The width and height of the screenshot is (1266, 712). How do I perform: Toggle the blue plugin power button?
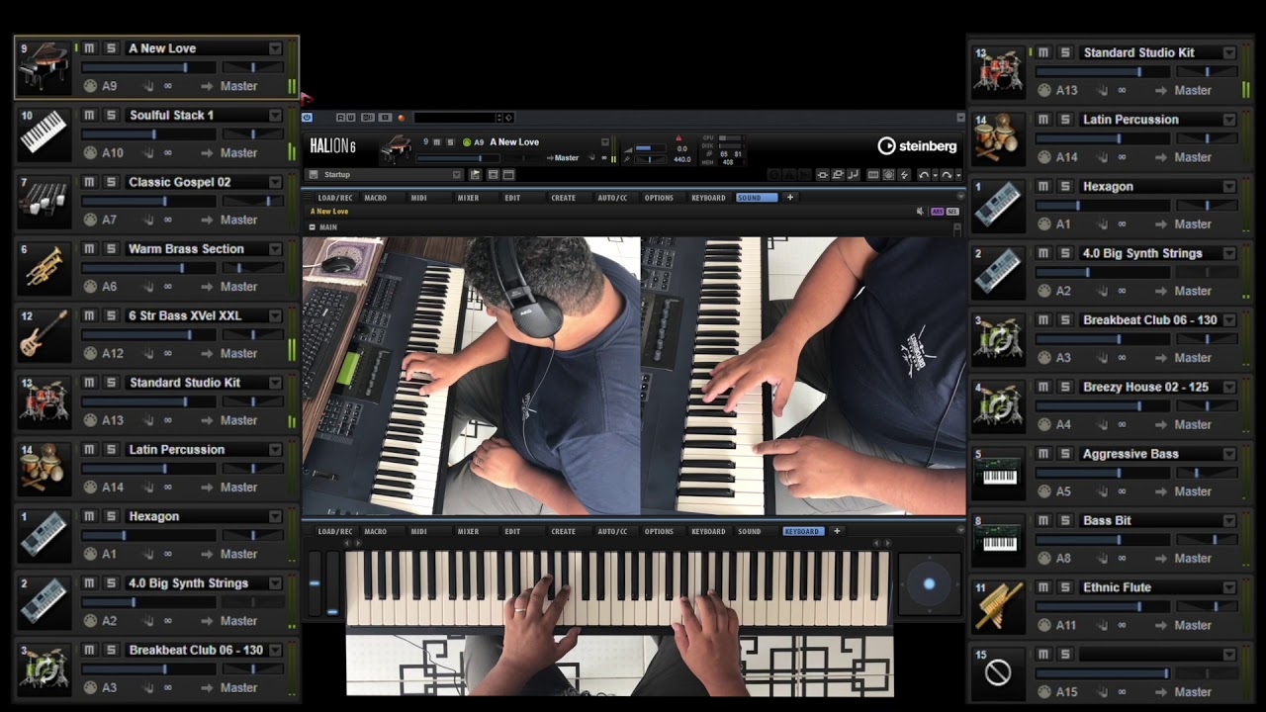click(x=308, y=118)
